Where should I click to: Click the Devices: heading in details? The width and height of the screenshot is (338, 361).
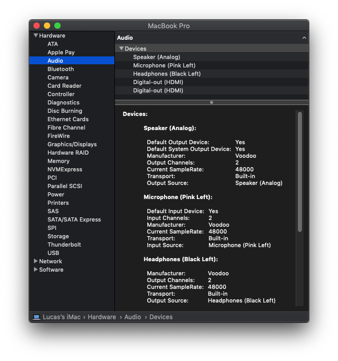pyautogui.click(x=135, y=114)
